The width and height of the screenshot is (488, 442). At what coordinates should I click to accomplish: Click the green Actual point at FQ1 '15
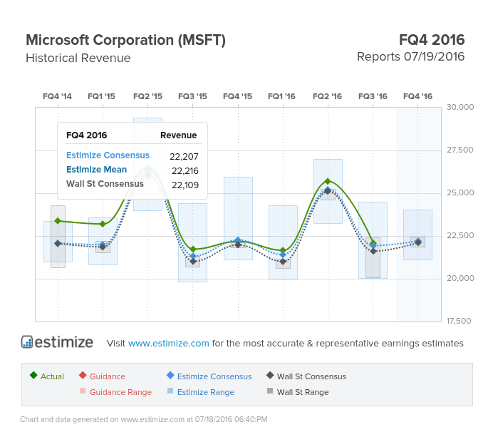pos(103,224)
